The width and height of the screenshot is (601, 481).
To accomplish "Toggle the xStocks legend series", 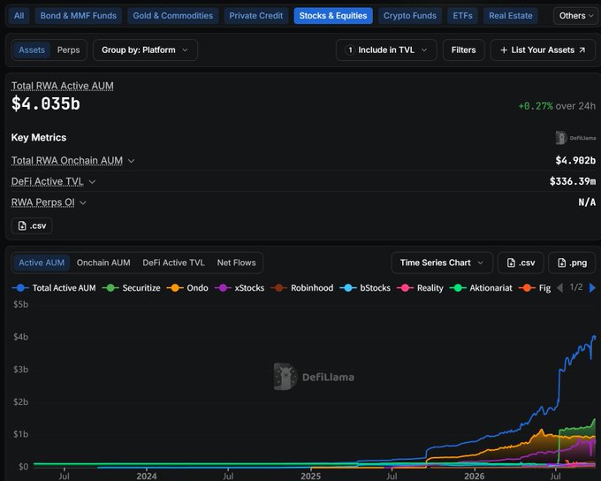I will coord(240,288).
